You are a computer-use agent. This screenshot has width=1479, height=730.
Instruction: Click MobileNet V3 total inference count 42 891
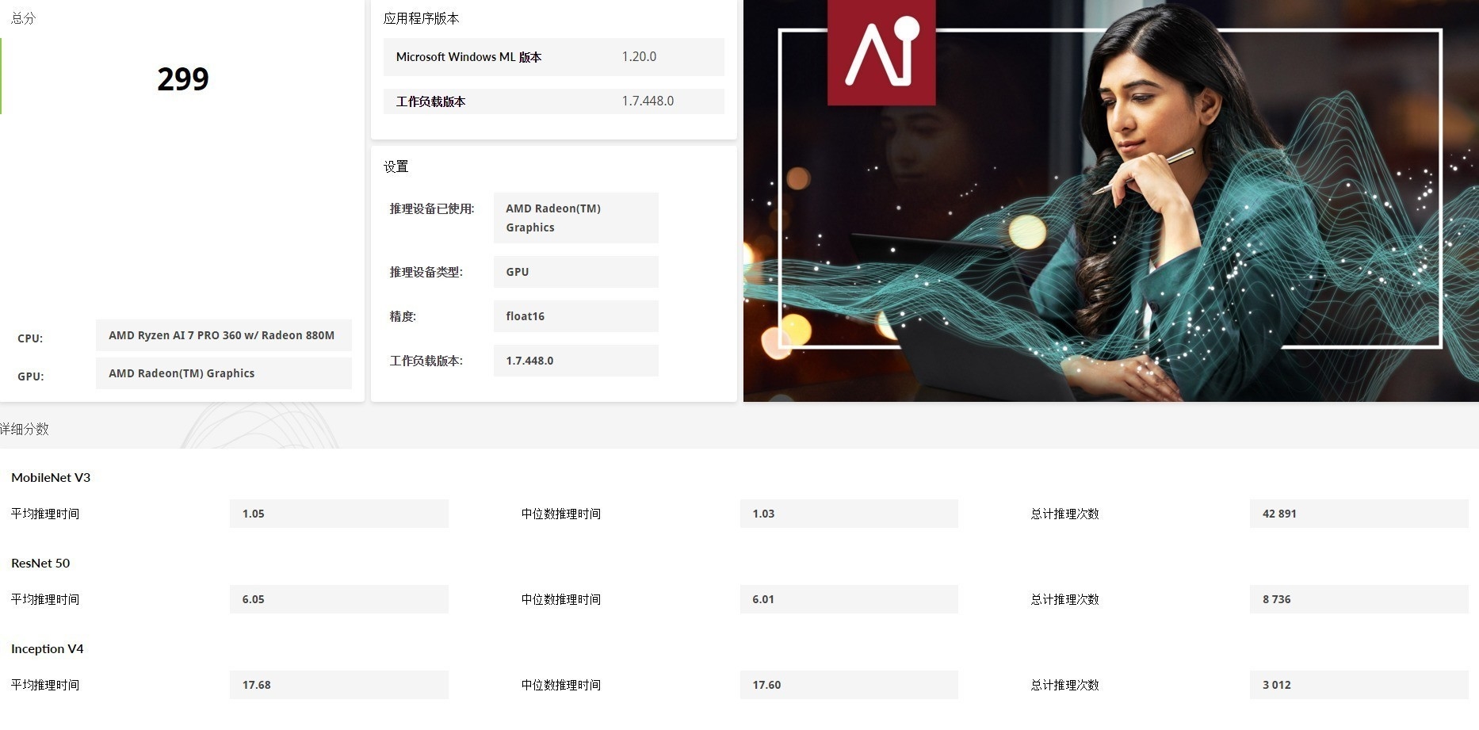click(1358, 514)
